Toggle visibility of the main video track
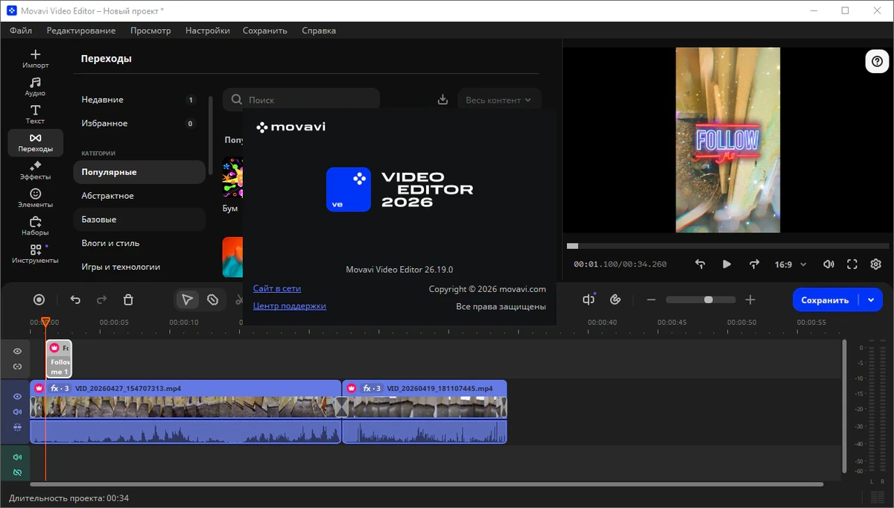This screenshot has height=508, width=894. 17,396
